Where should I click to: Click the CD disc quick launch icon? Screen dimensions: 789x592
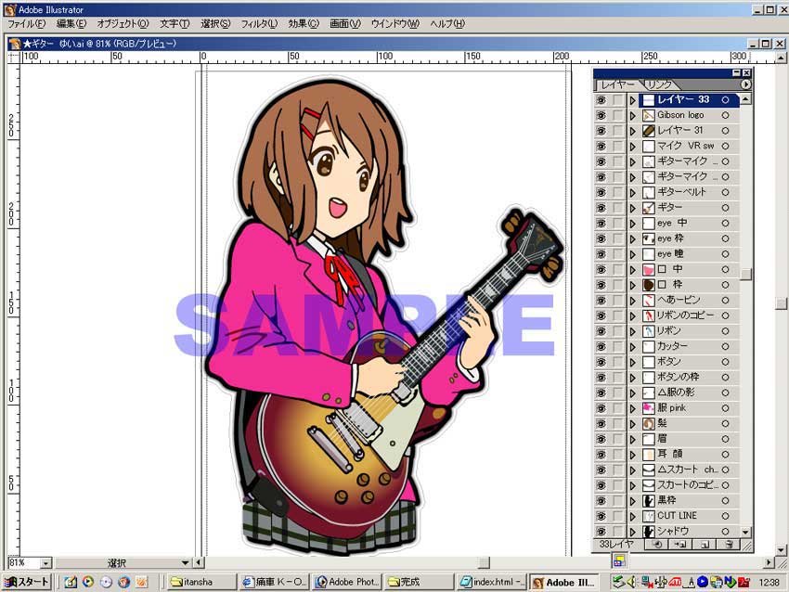coord(106,582)
